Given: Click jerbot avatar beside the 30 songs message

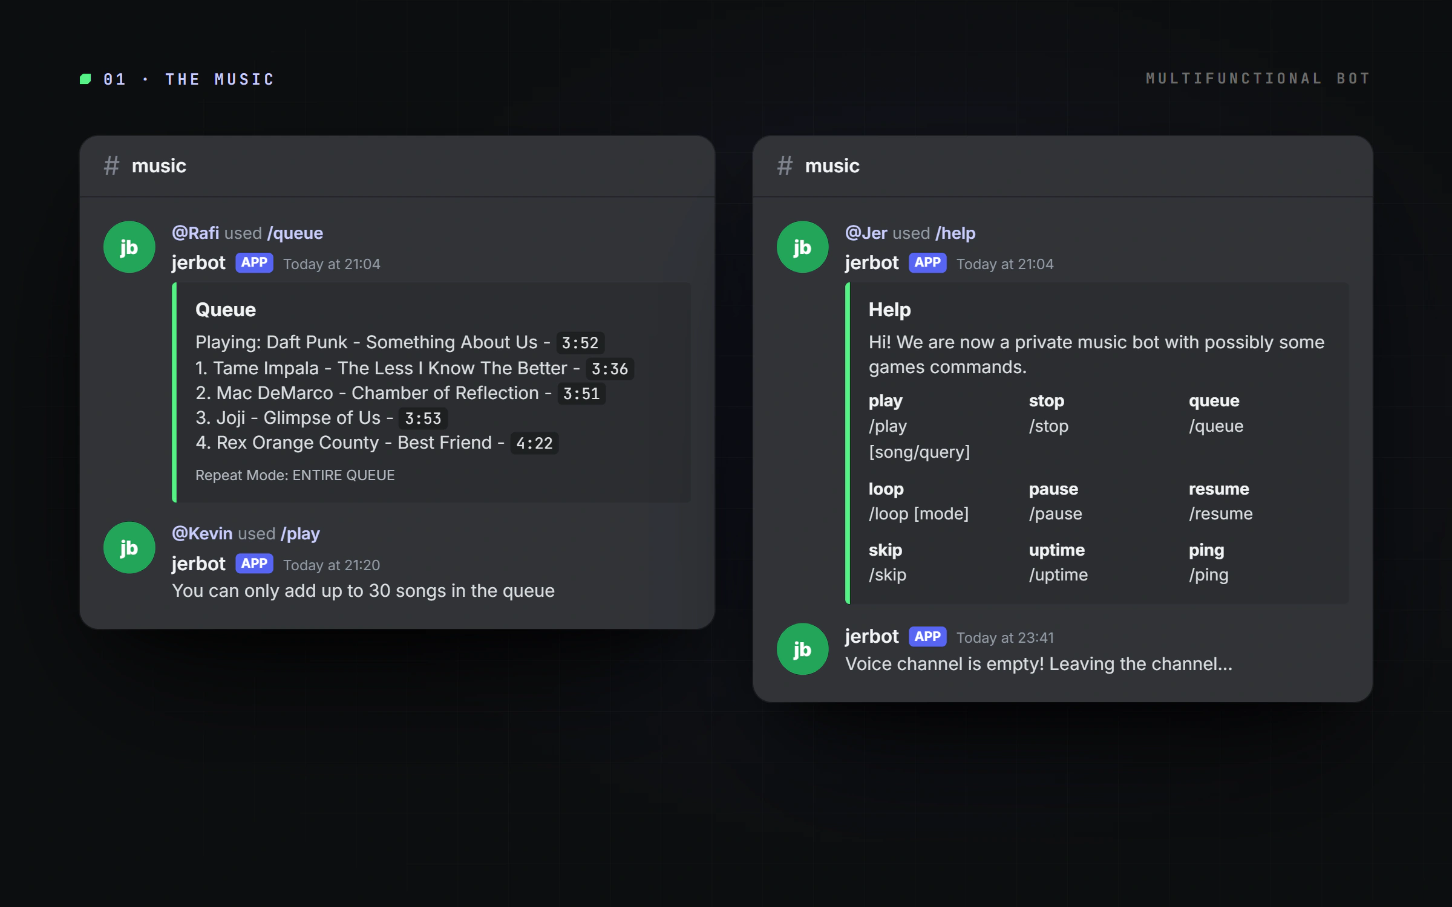Looking at the screenshot, I should 129,548.
